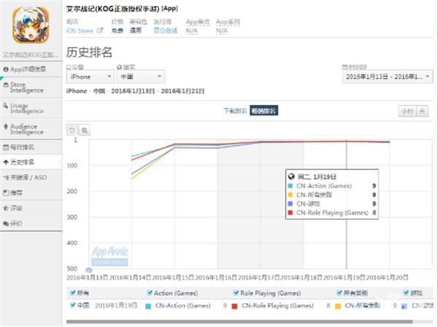The image size is (438, 327).
Task: Click the yellow CN-所有类别 legend swatch
Action: [x=338, y=307]
